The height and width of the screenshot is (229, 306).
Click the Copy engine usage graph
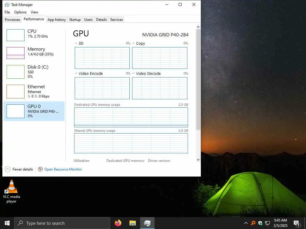[160, 58]
